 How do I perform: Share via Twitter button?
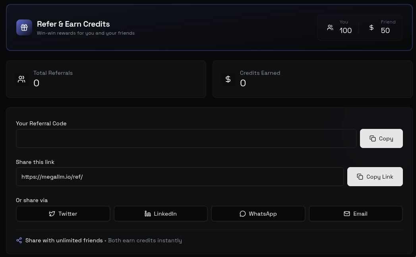[63, 214]
